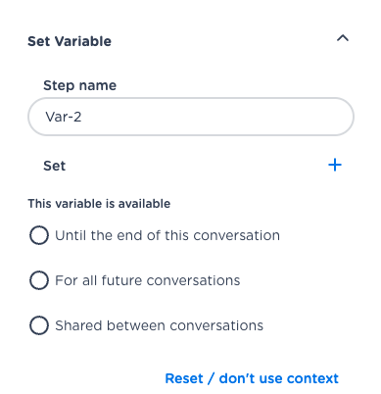
Task: Click the 'Set Variable' panel title
Action: tap(70, 41)
